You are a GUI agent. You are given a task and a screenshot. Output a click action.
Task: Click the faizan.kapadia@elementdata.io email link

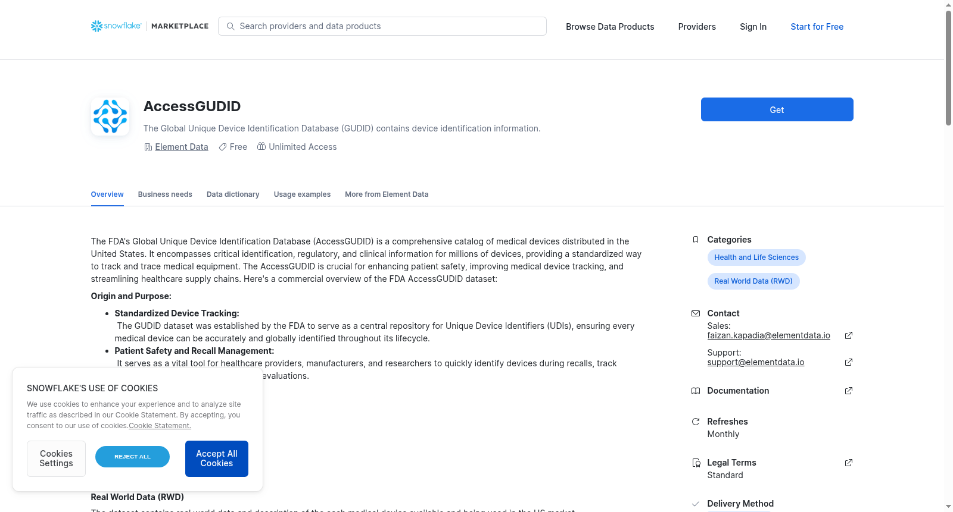tap(768, 335)
